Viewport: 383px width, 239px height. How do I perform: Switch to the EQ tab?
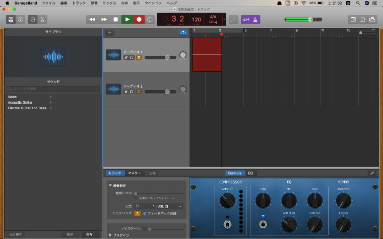(250, 173)
